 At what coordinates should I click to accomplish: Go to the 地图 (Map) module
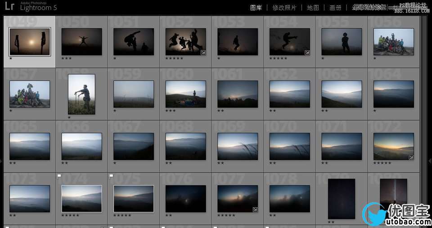(313, 8)
